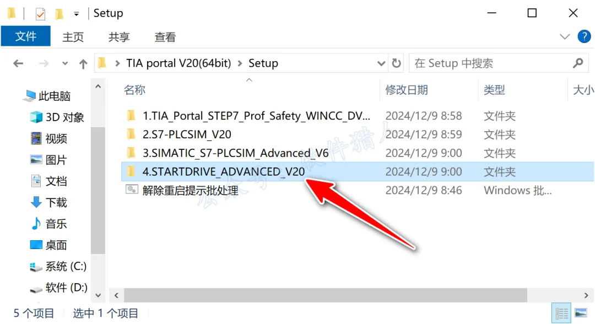Screen dimensions: 595x324
Task: Open the Help question mark icon
Action: pos(584,36)
